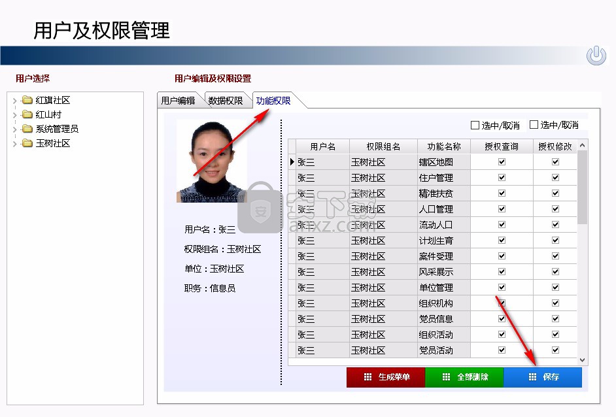Save permissions with 保存 button
This screenshot has height=417, width=616.
click(543, 377)
